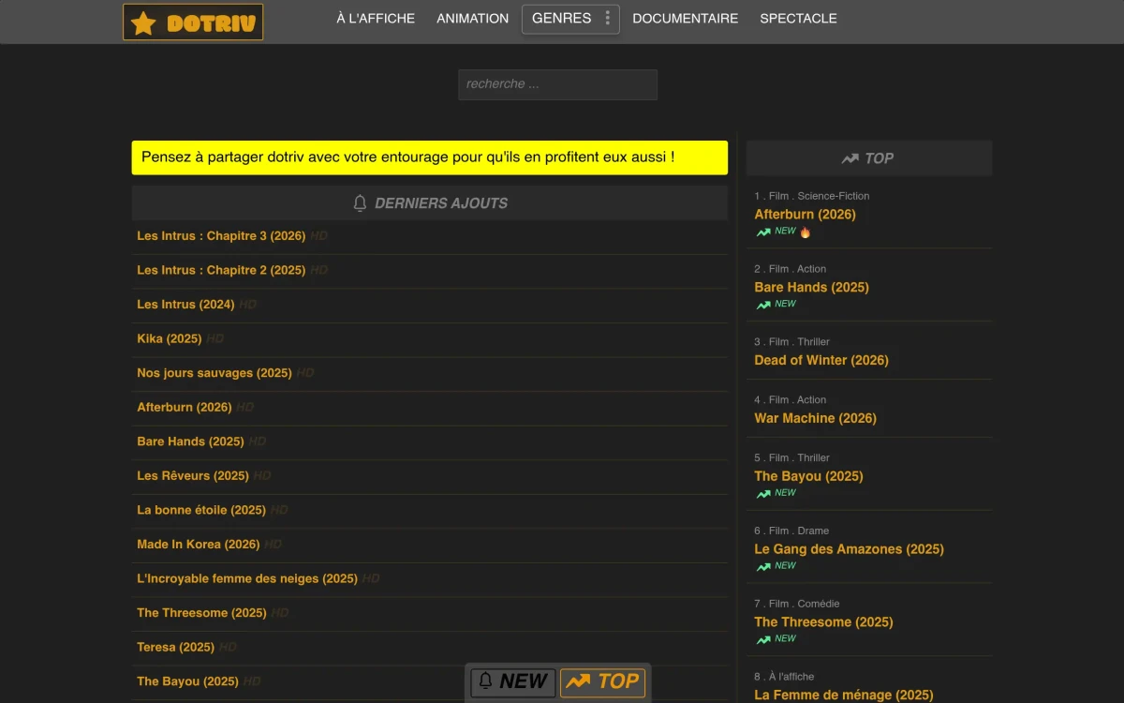Open Made In Korea (2026)
Screen dimensions: 1124x703
click(x=199, y=545)
